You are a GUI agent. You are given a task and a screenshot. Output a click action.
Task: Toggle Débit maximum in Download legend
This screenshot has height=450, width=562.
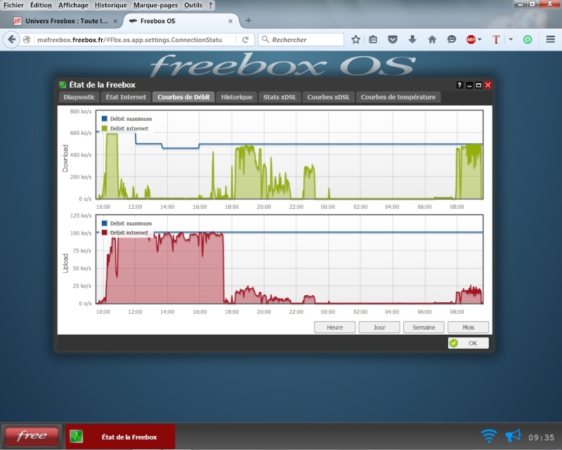point(127,119)
